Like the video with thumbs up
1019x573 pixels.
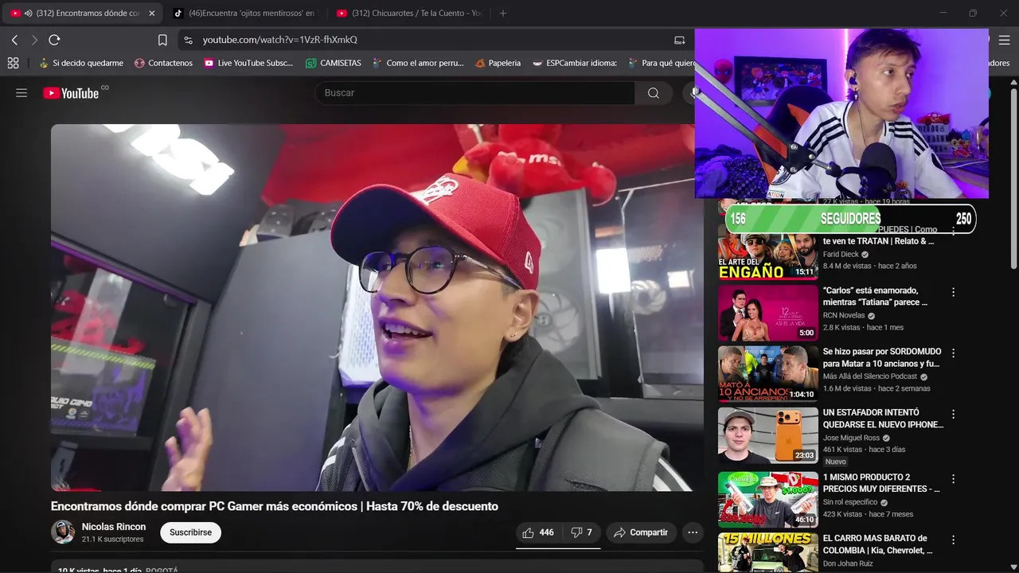coord(537,532)
